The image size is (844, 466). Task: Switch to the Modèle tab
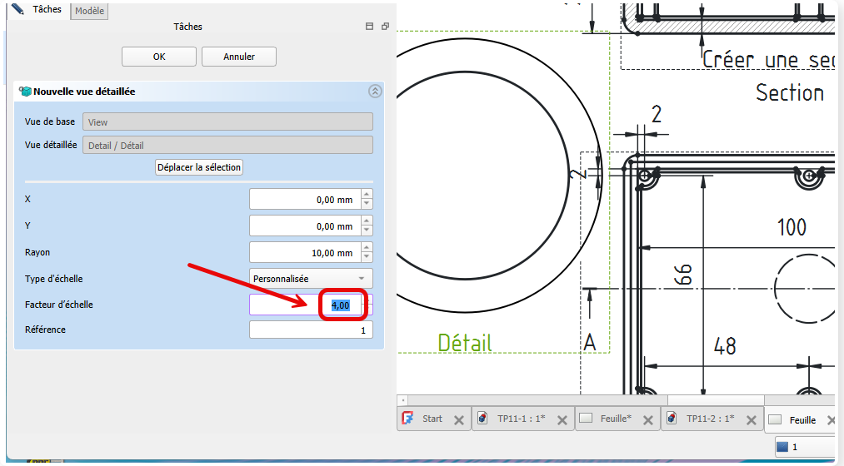point(89,11)
